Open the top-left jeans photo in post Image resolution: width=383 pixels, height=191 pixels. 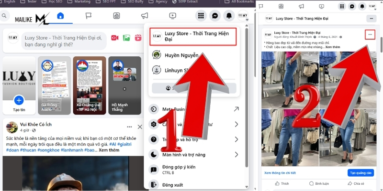(290, 80)
